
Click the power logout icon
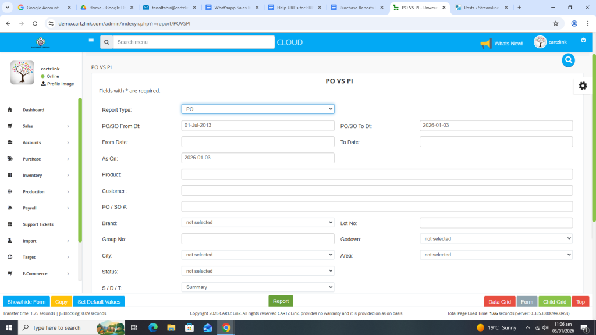click(583, 40)
